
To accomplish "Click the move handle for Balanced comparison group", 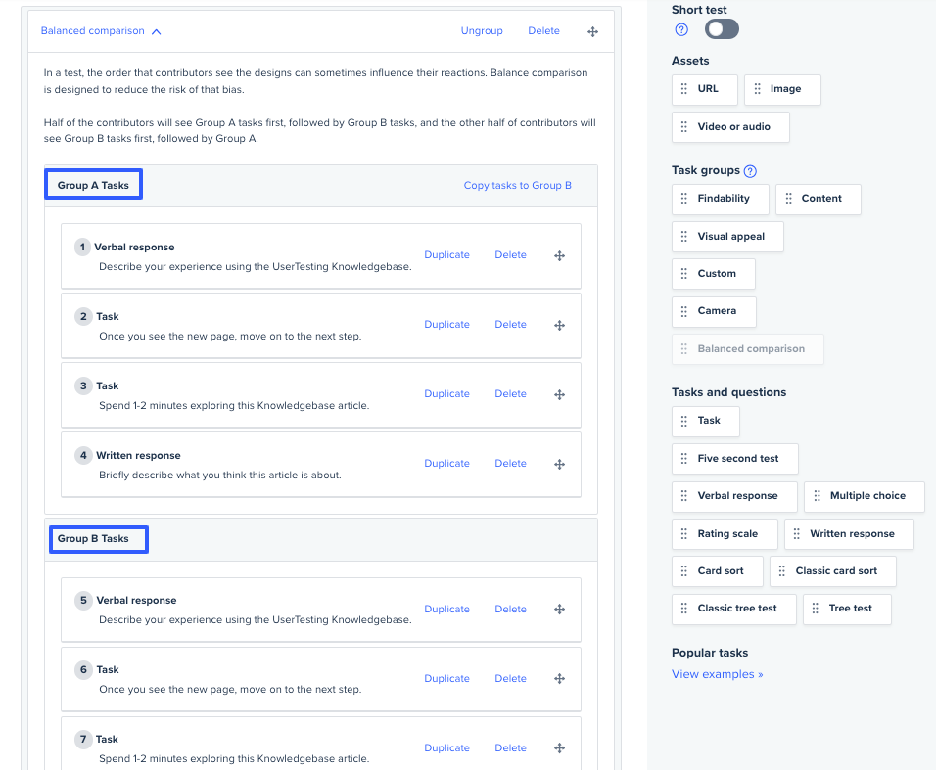I will click(592, 31).
